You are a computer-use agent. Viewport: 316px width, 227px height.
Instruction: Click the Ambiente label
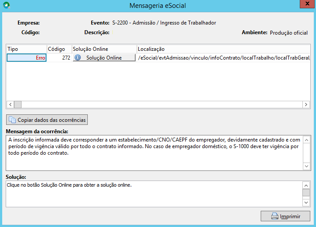coord(255,32)
